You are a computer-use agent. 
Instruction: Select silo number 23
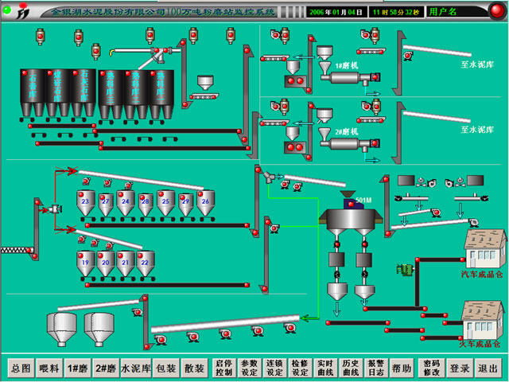[x=84, y=203]
